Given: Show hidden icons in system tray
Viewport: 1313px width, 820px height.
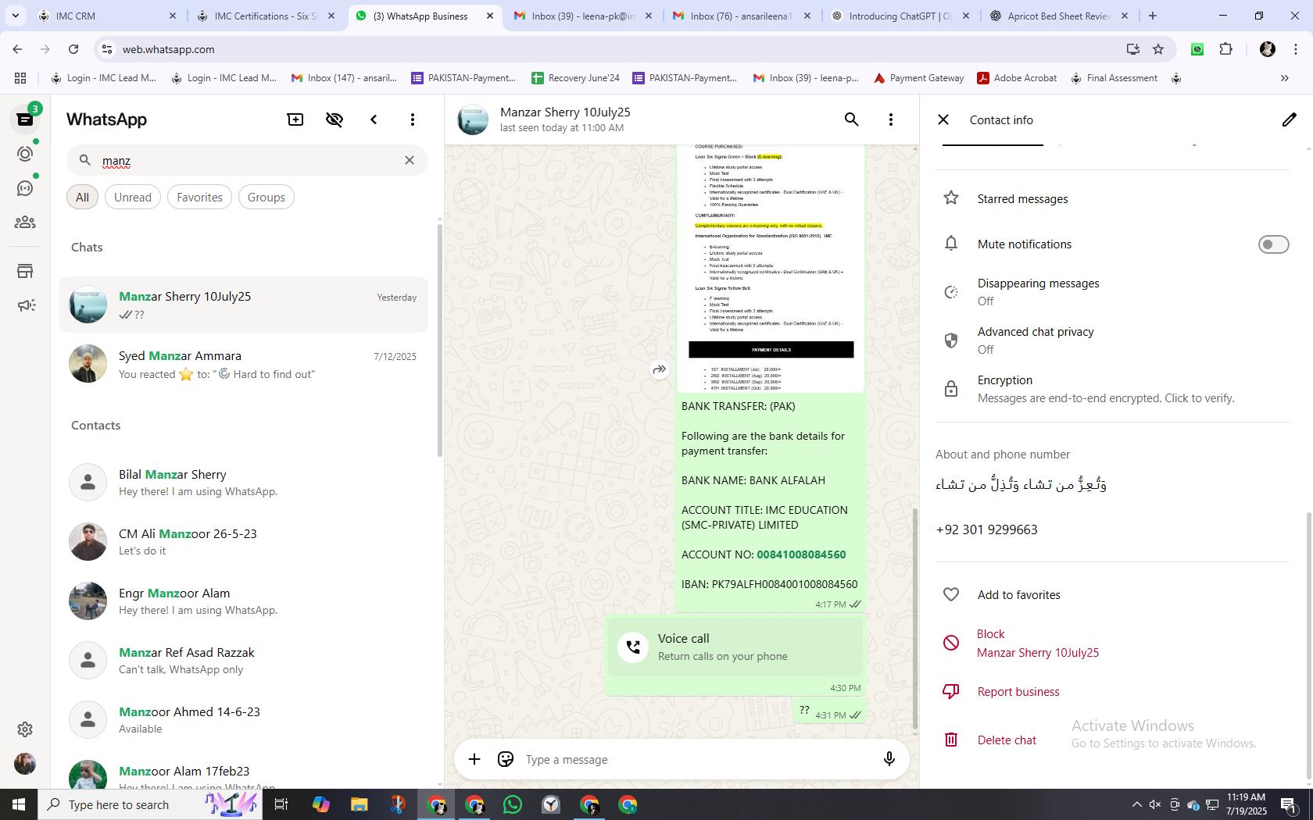Looking at the screenshot, I should click(1137, 804).
